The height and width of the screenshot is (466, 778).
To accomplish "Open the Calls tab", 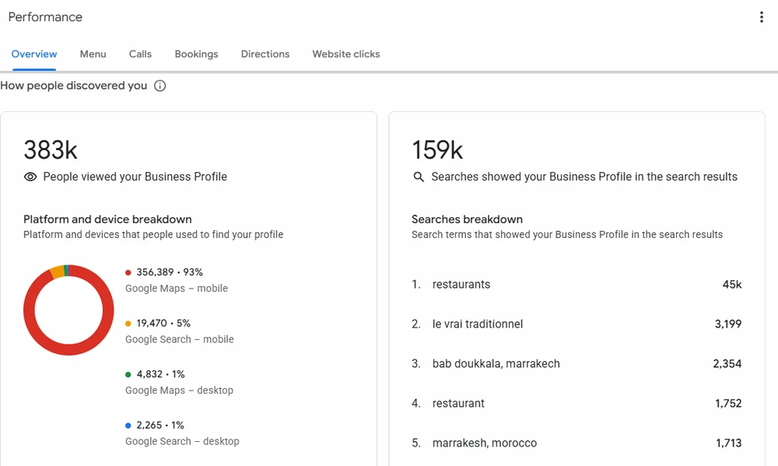I will [x=140, y=54].
